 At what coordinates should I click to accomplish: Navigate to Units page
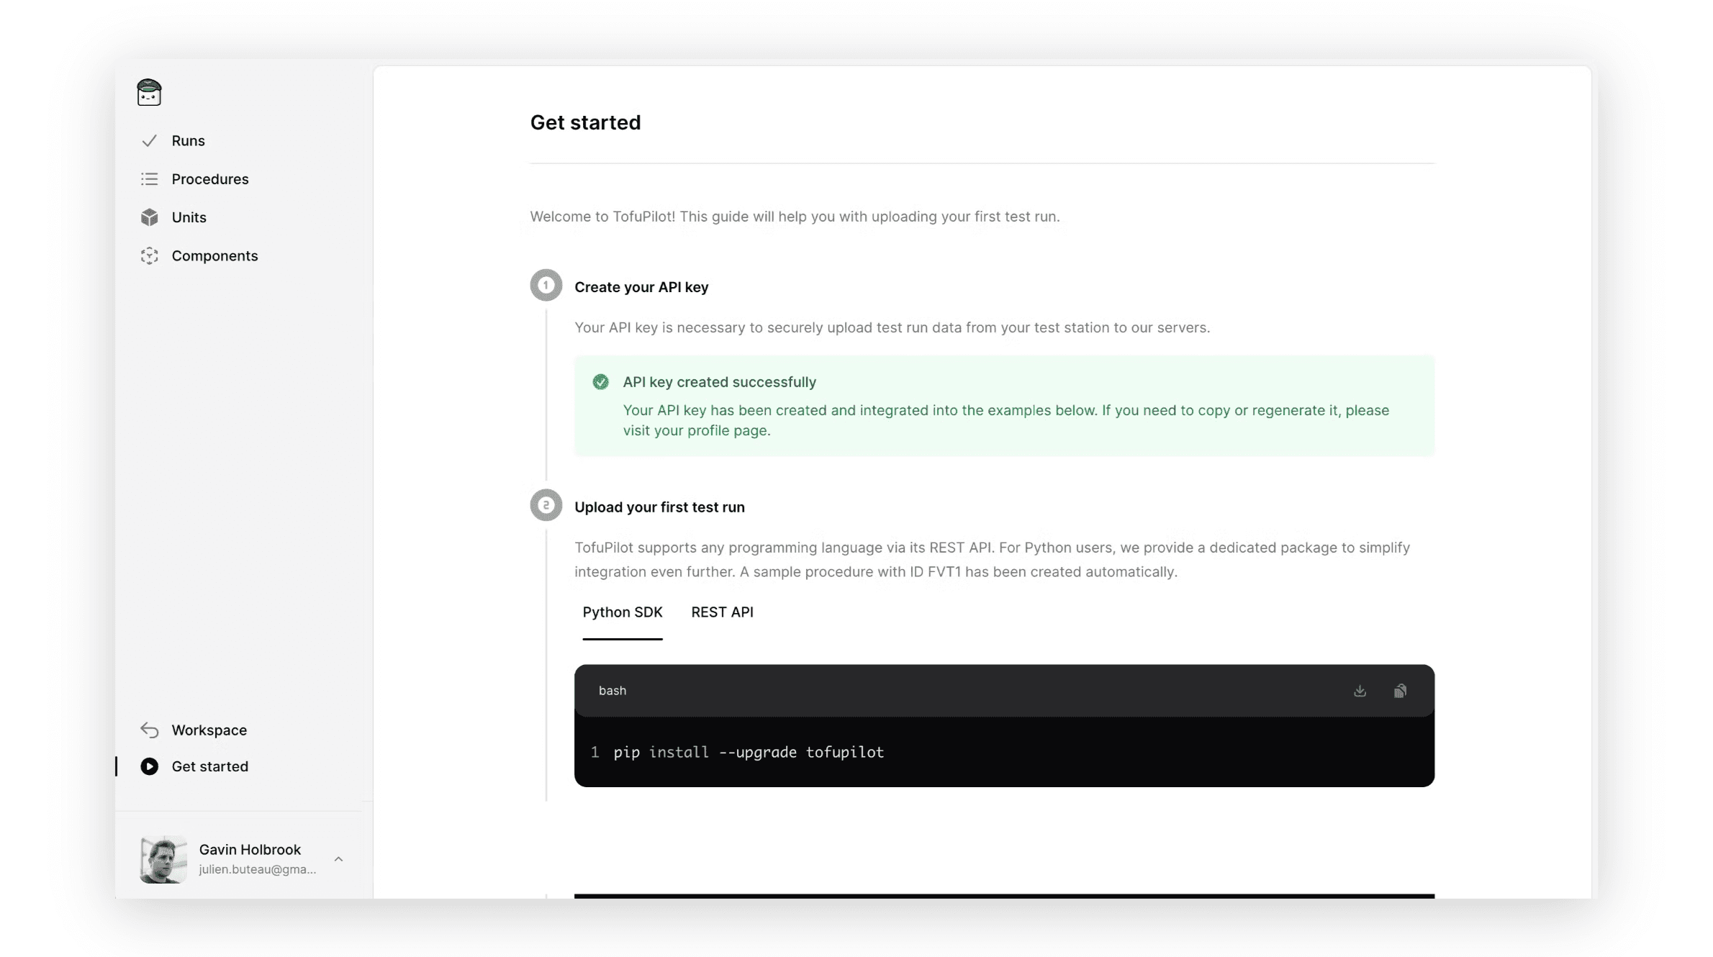point(189,217)
